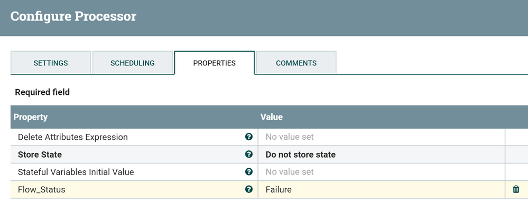Select the Flow_Status property name
This screenshot has width=528, height=222.
(x=42, y=189)
